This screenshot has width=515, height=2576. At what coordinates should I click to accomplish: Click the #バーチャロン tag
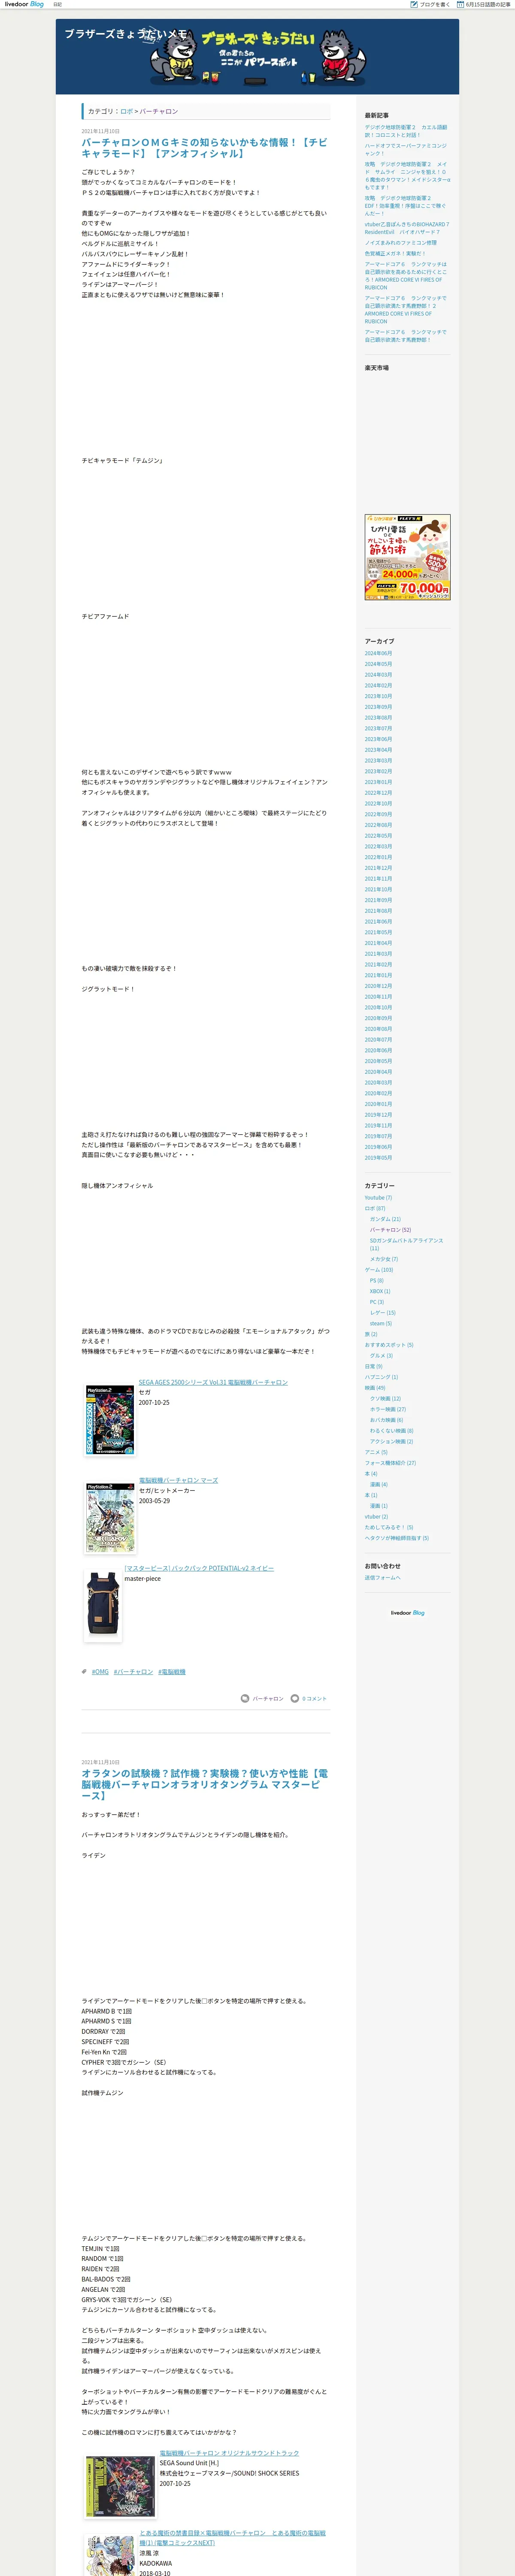click(x=133, y=1672)
